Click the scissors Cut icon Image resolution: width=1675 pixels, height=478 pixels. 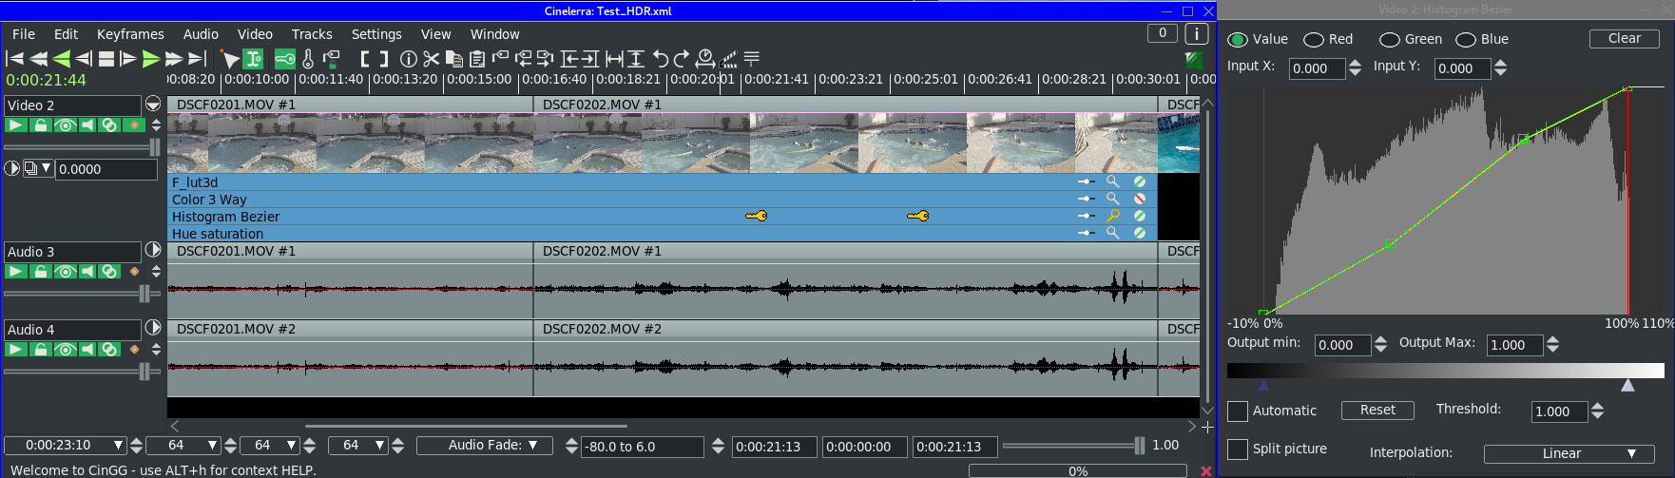pos(432,59)
